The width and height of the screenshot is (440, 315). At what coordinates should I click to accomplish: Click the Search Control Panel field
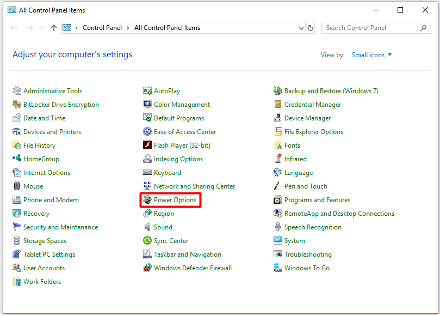pyautogui.click(x=376, y=28)
